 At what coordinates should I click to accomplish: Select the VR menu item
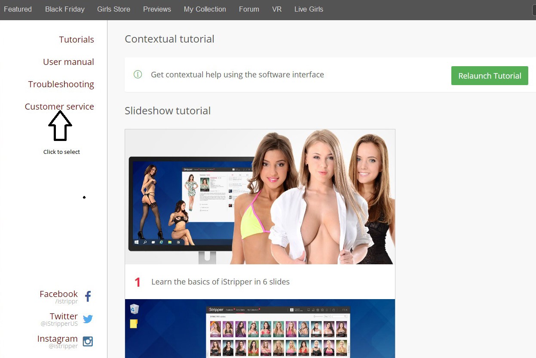(277, 9)
